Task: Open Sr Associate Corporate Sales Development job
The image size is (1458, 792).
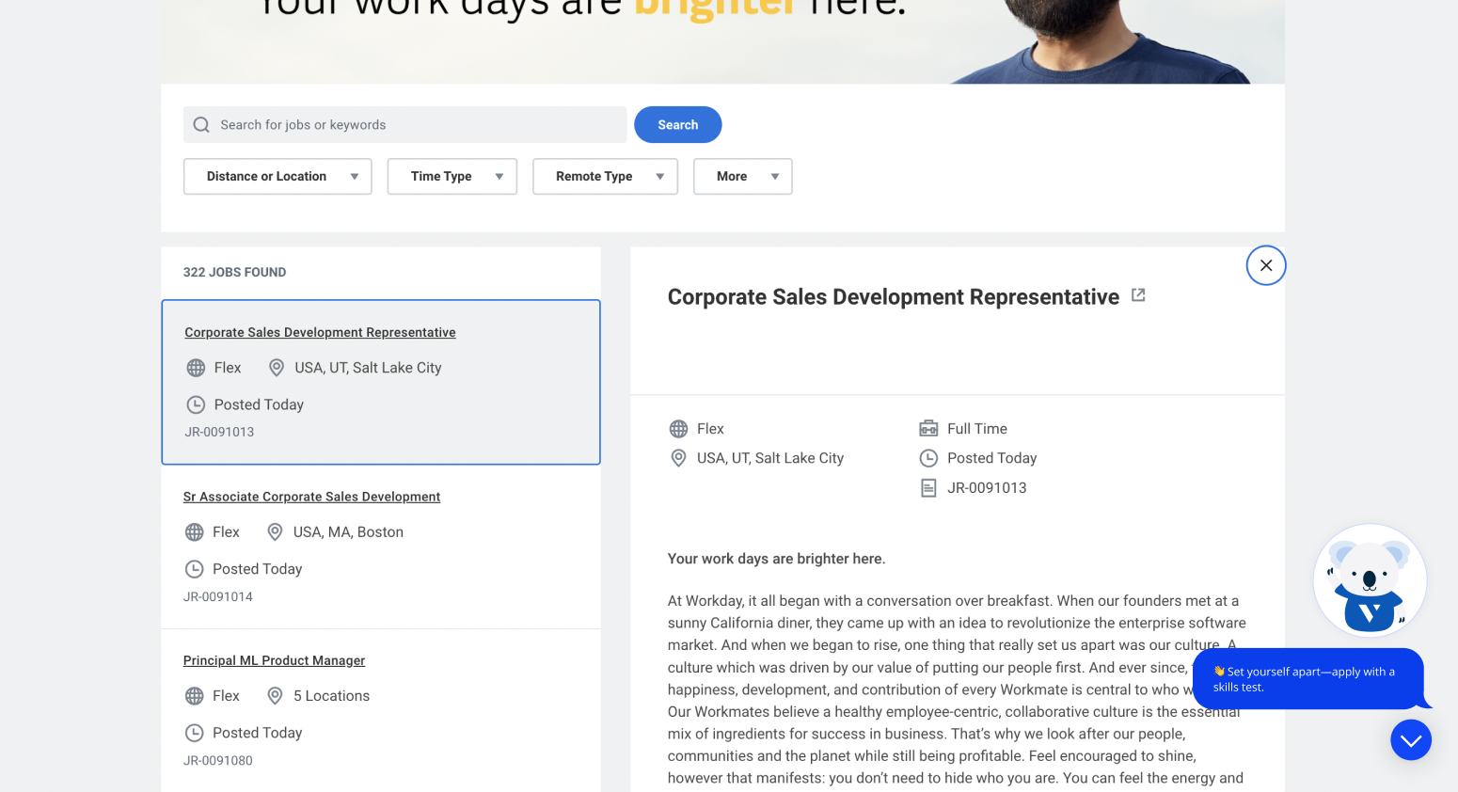Action: click(x=311, y=497)
